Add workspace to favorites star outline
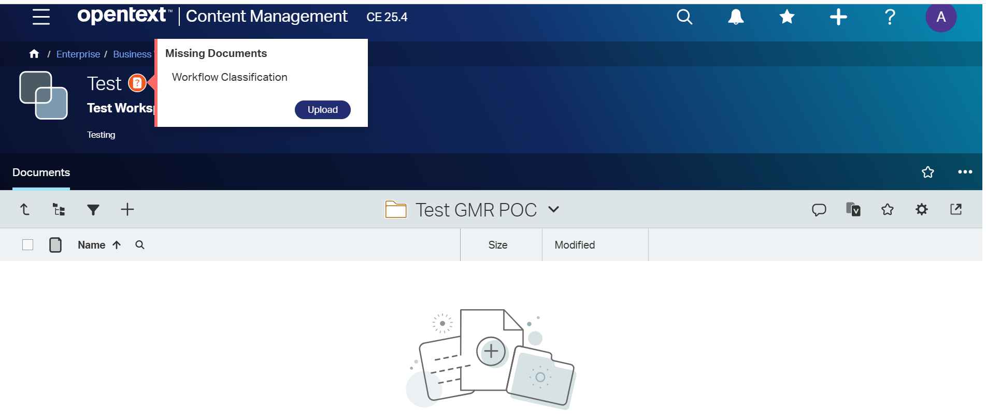986x419 pixels. [928, 172]
